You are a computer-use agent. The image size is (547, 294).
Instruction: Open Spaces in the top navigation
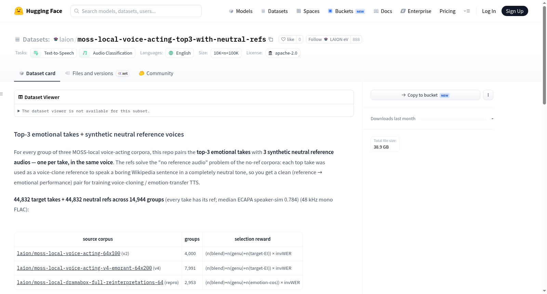point(308,11)
